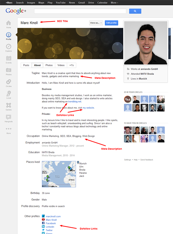This screenshot has height=234, width=173.
Task: Open Images in the top bar
Action: pyautogui.click(x=31, y=3)
